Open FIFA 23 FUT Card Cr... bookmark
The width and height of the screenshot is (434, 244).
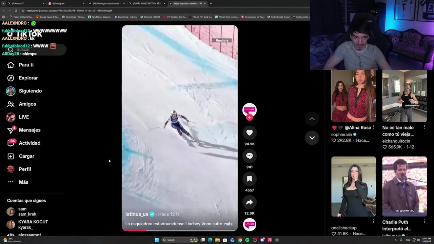[201, 17]
